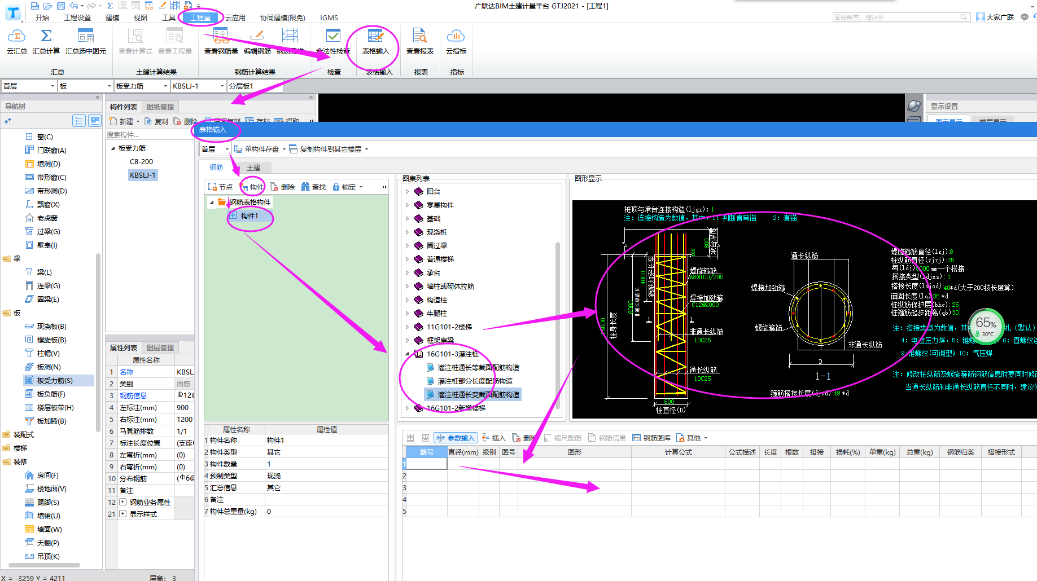Click 缩尺配筋 toolbar item
The width and height of the screenshot is (1037, 581).
click(563, 438)
